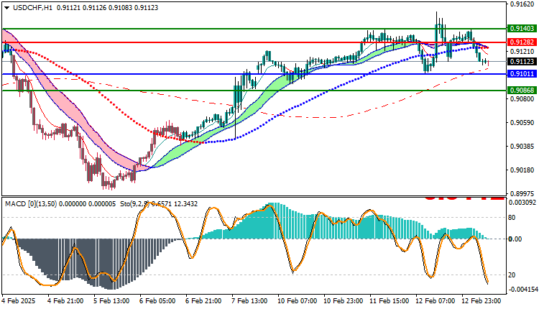The width and height of the screenshot is (539, 309).
Task: Click the 0.90590 price scale value
Action: pos(522,123)
